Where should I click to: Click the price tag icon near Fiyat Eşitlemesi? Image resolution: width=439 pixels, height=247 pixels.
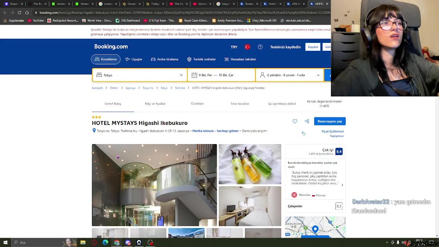pos(304,133)
